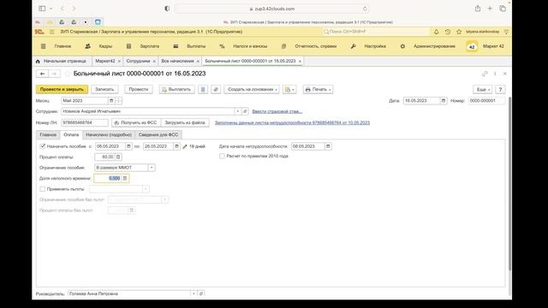Open calculator for Доля неполного времени
The height and width of the screenshot is (308, 548).
point(125,178)
